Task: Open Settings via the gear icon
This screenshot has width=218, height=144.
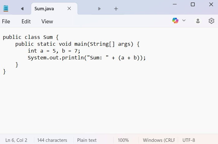Action: coord(211,21)
